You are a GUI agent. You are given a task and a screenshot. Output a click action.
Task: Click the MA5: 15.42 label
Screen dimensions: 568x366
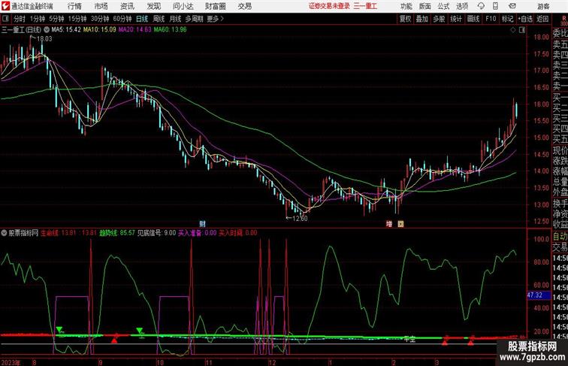(66, 30)
